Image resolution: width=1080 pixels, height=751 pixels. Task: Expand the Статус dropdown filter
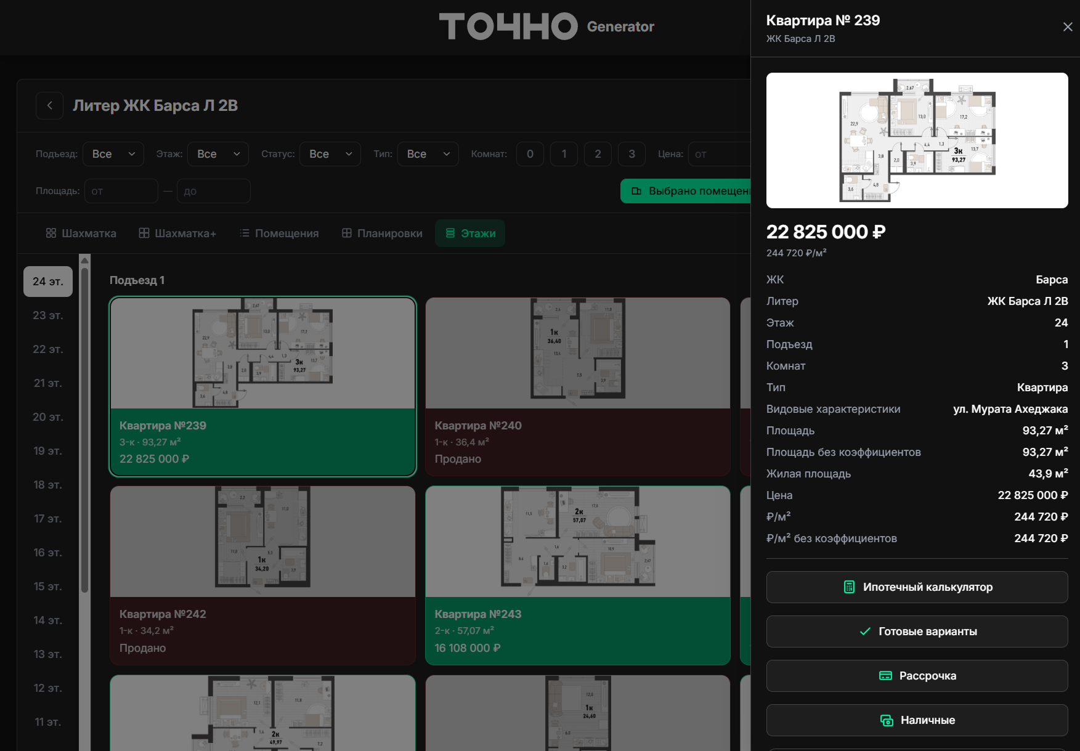click(330, 154)
